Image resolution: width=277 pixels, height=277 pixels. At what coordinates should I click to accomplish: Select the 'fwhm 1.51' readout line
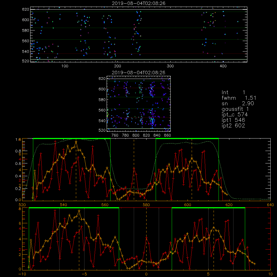click(239, 98)
